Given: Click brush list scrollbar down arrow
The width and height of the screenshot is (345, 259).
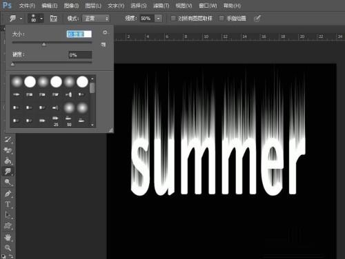Looking at the screenshot, I should click(x=92, y=125).
